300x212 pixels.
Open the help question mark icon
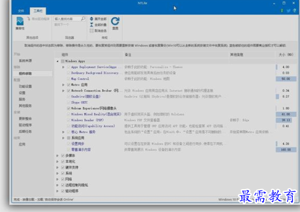click(295, 10)
